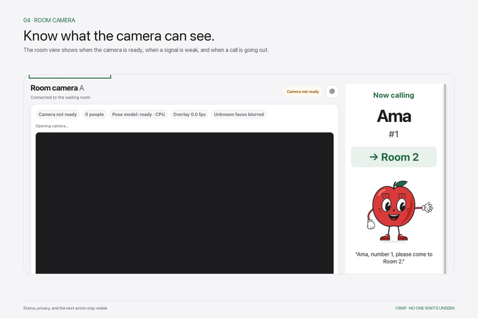Click the 'Now calling' heading
The width and height of the screenshot is (478, 318).
pos(394,95)
